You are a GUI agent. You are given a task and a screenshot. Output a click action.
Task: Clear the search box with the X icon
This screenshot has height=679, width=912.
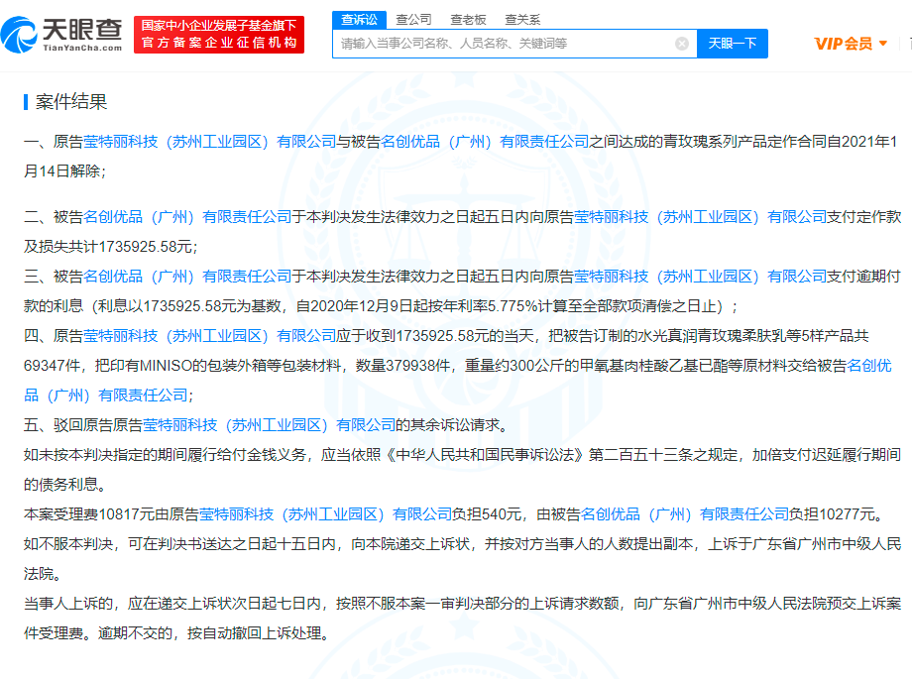682,44
